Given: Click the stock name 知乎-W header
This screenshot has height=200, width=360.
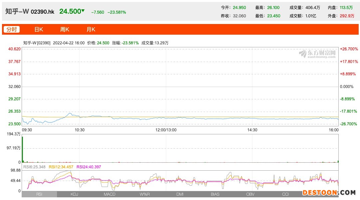Looking at the screenshot, I should 17,11.
